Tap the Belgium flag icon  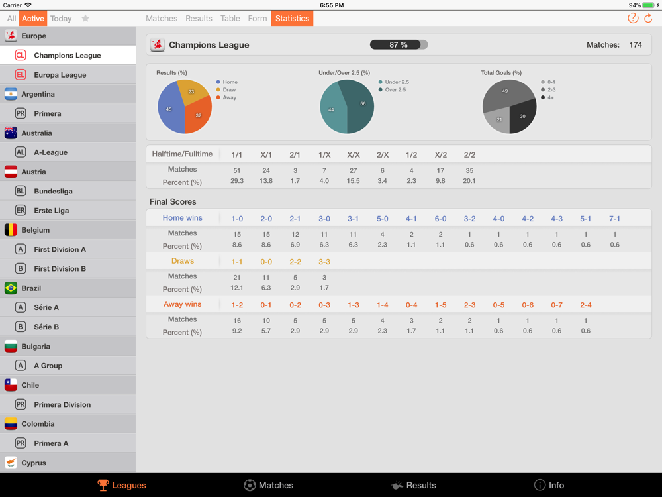[x=11, y=230]
